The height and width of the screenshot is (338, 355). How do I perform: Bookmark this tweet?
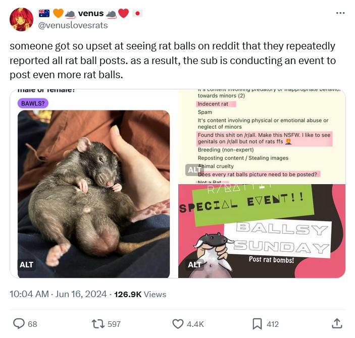(257, 324)
